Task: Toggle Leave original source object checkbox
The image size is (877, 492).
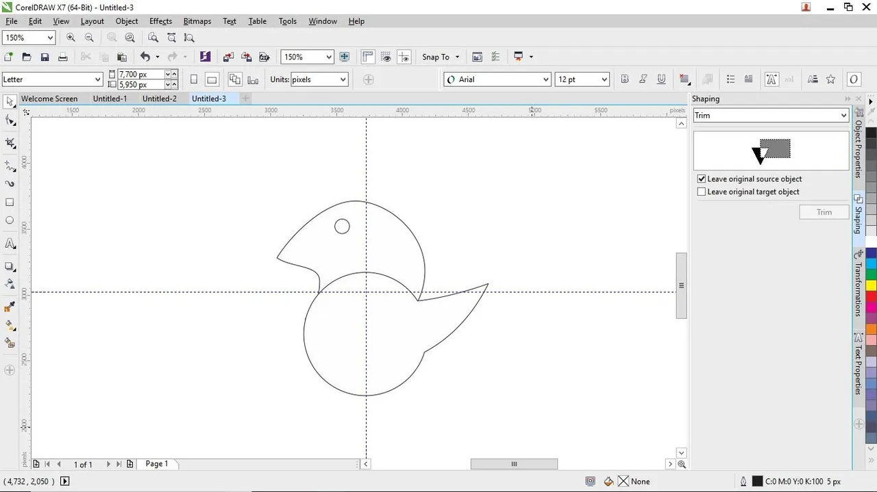Action: click(702, 179)
